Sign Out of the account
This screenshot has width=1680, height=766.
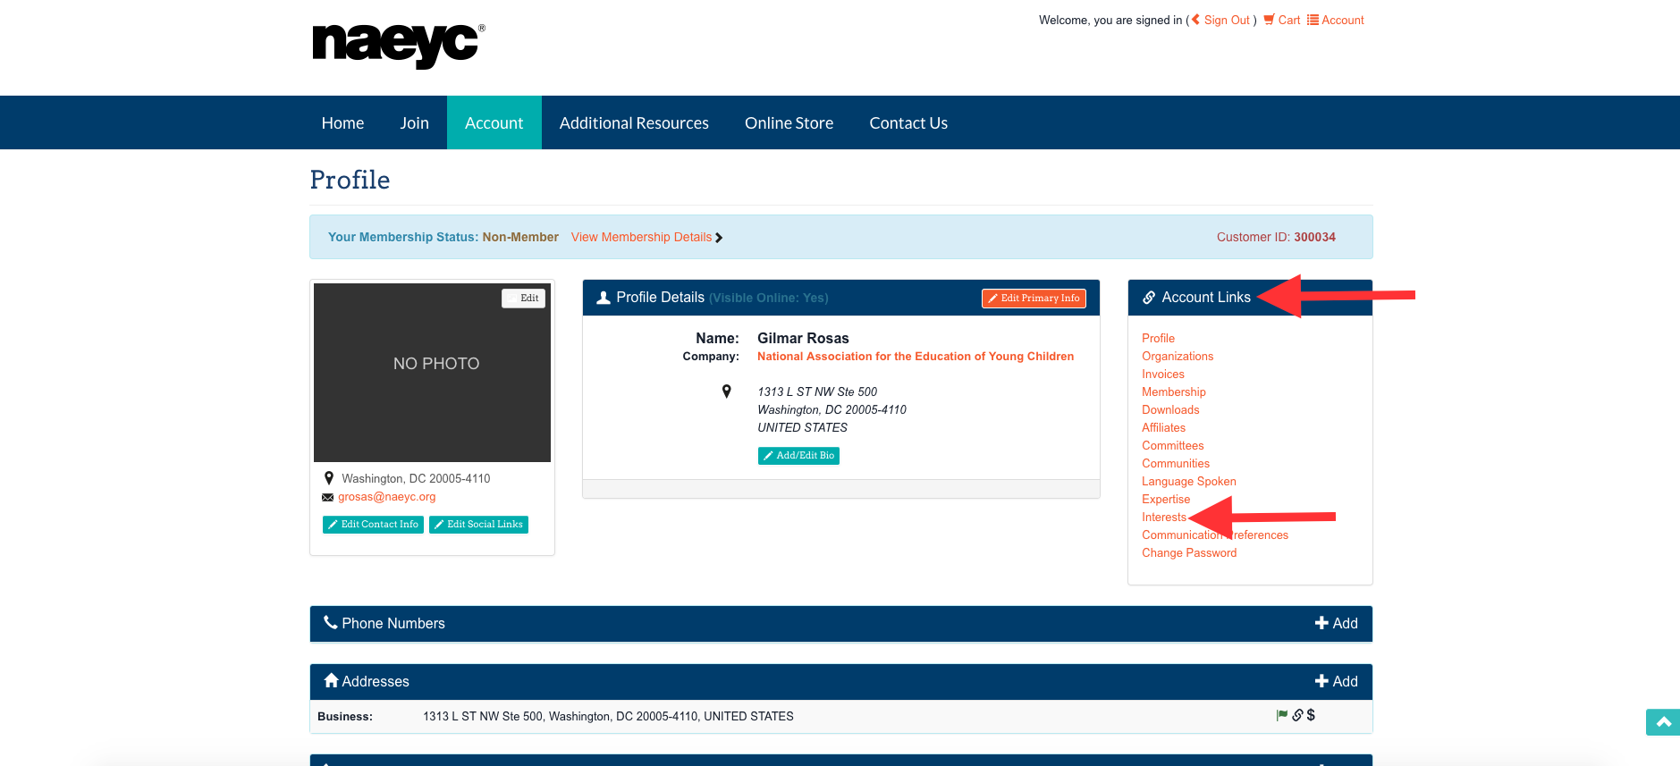[x=1220, y=20]
